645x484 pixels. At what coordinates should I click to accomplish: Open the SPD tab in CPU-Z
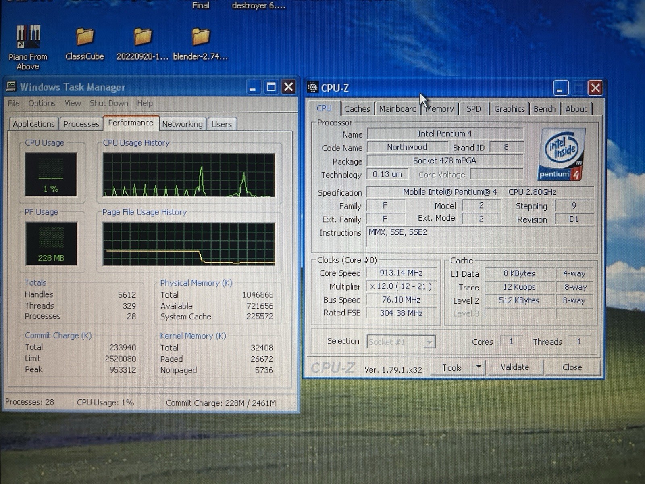point(474,109)
